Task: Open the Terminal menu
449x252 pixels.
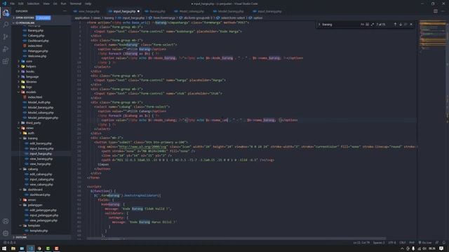Action: [x=76, y=3]
